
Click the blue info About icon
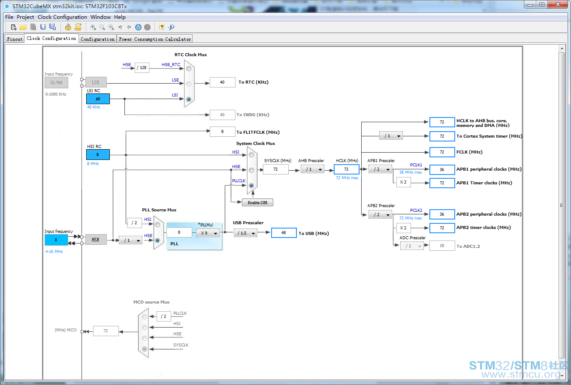(x=171, y=27)
